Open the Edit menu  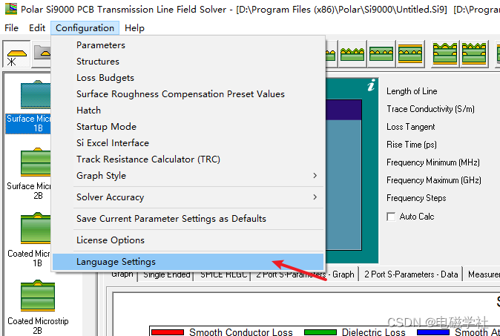37,28
